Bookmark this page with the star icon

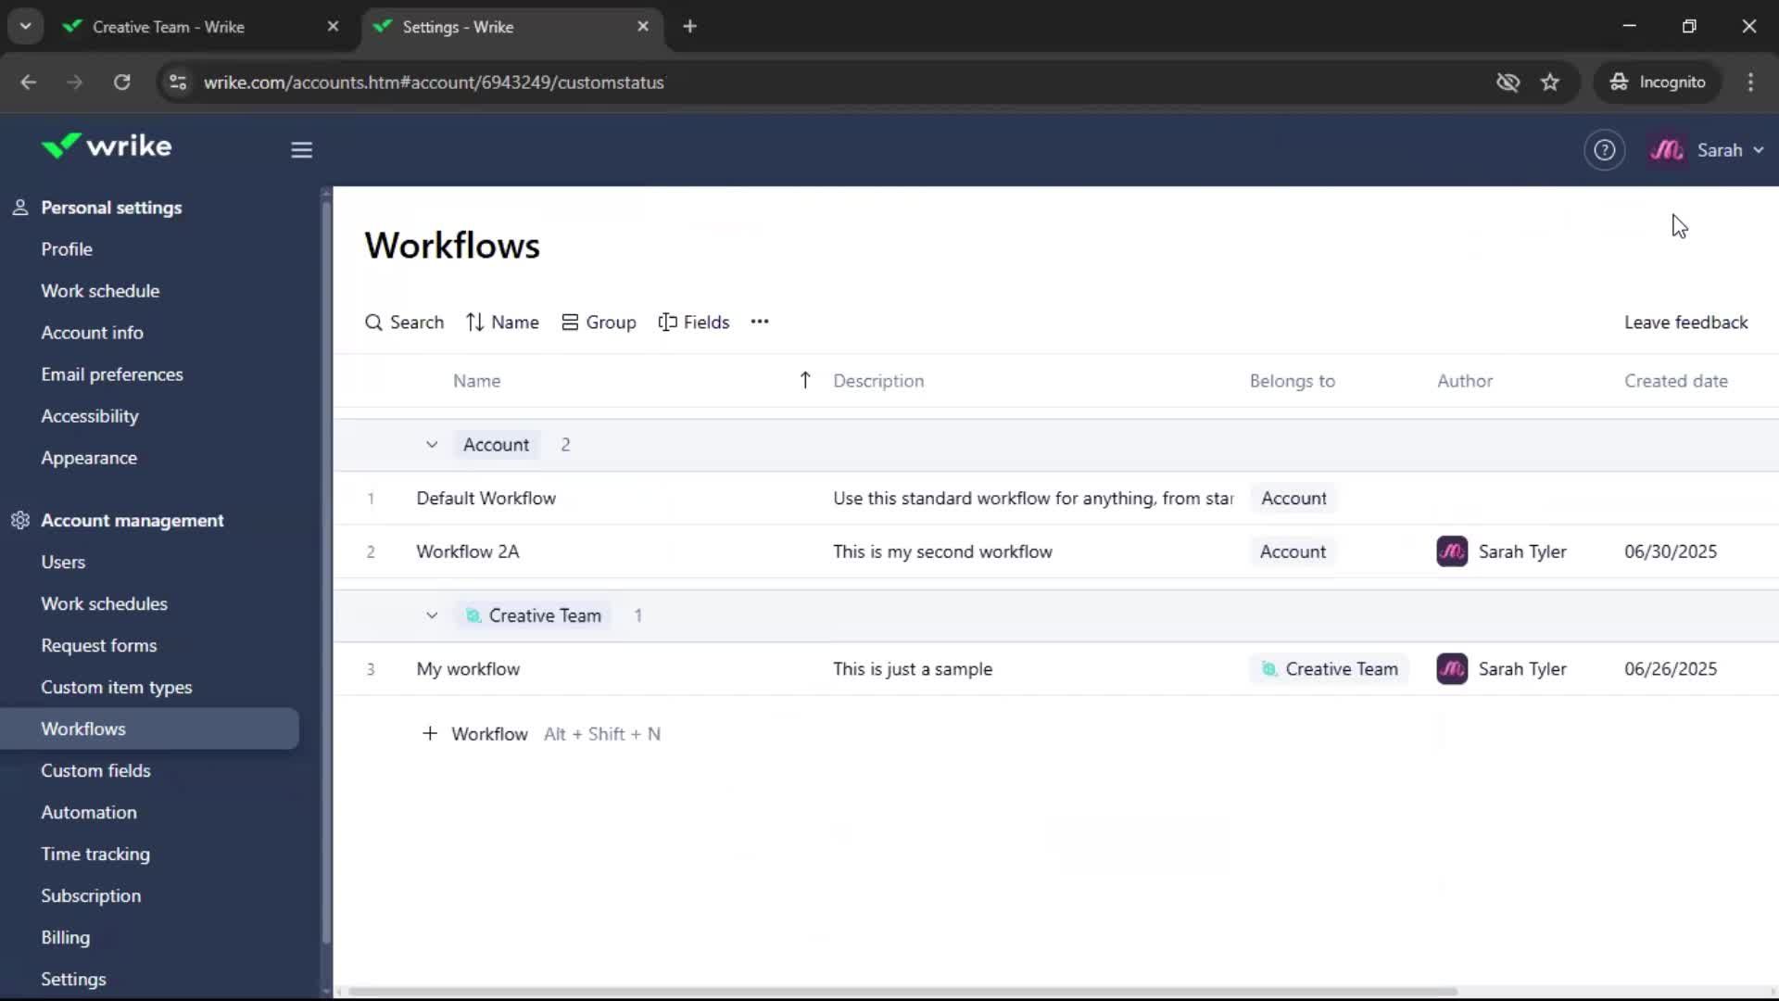click(1550, 82)
